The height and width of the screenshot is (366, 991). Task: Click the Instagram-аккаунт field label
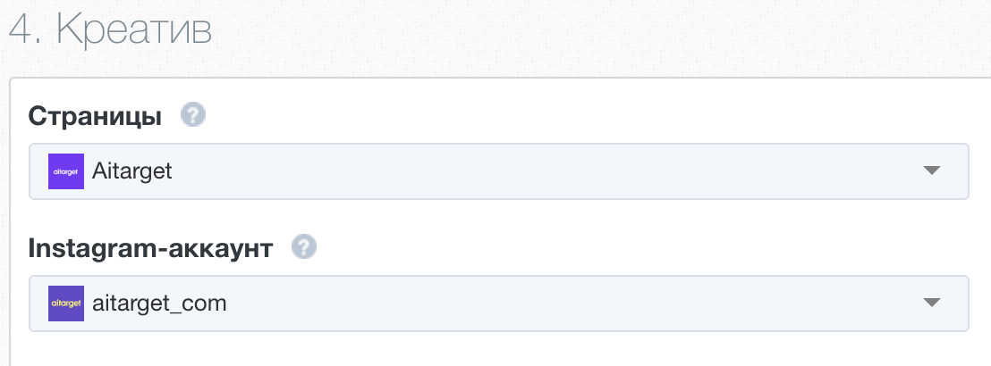click(150, 249)
